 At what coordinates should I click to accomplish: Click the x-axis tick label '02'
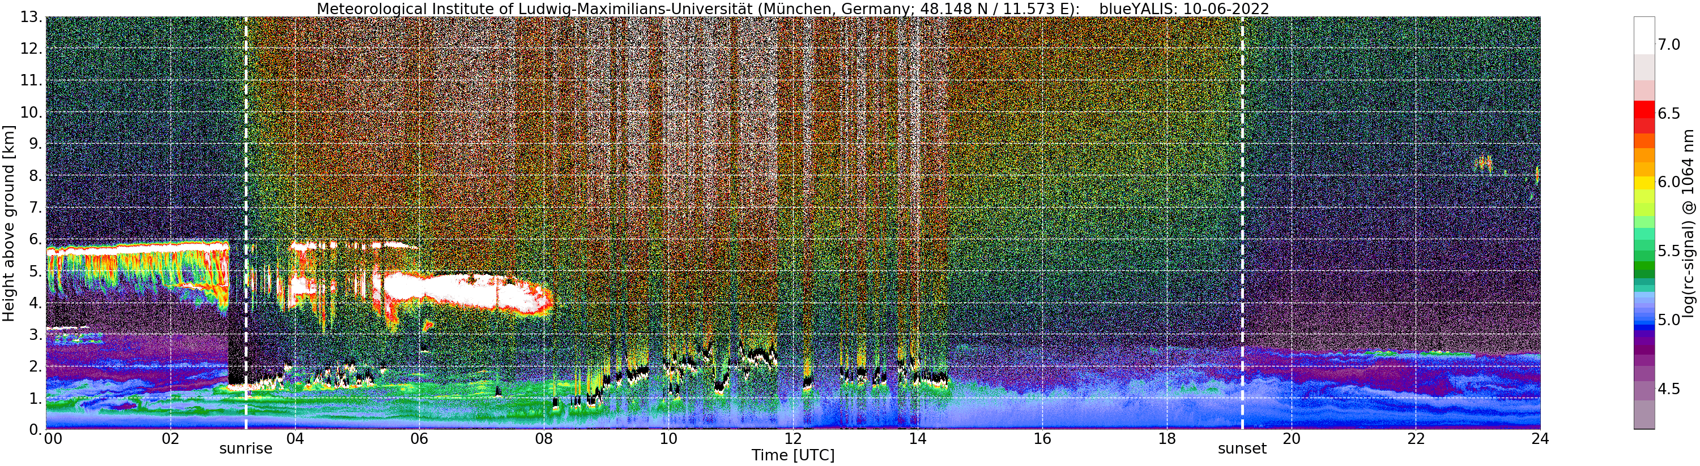coord(171,439)
